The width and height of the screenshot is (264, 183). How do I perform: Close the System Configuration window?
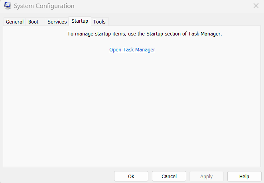(256, 6)
